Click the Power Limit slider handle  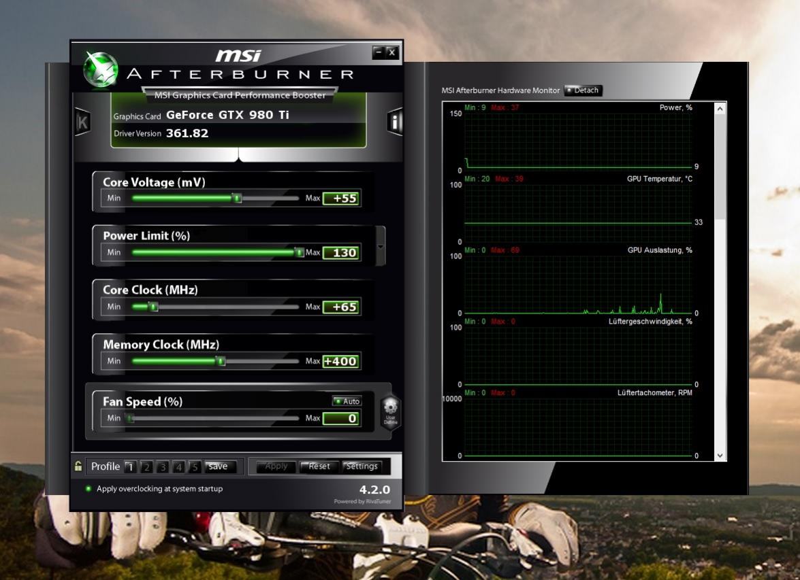pos(300,252)
